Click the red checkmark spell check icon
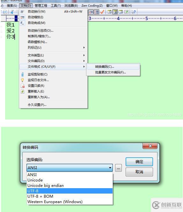 [102, 12]
